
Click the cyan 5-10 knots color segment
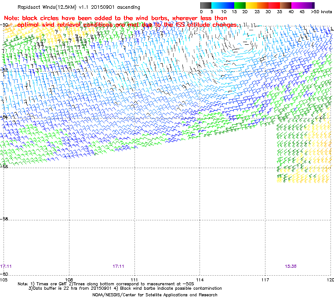[x=217, y=5]
